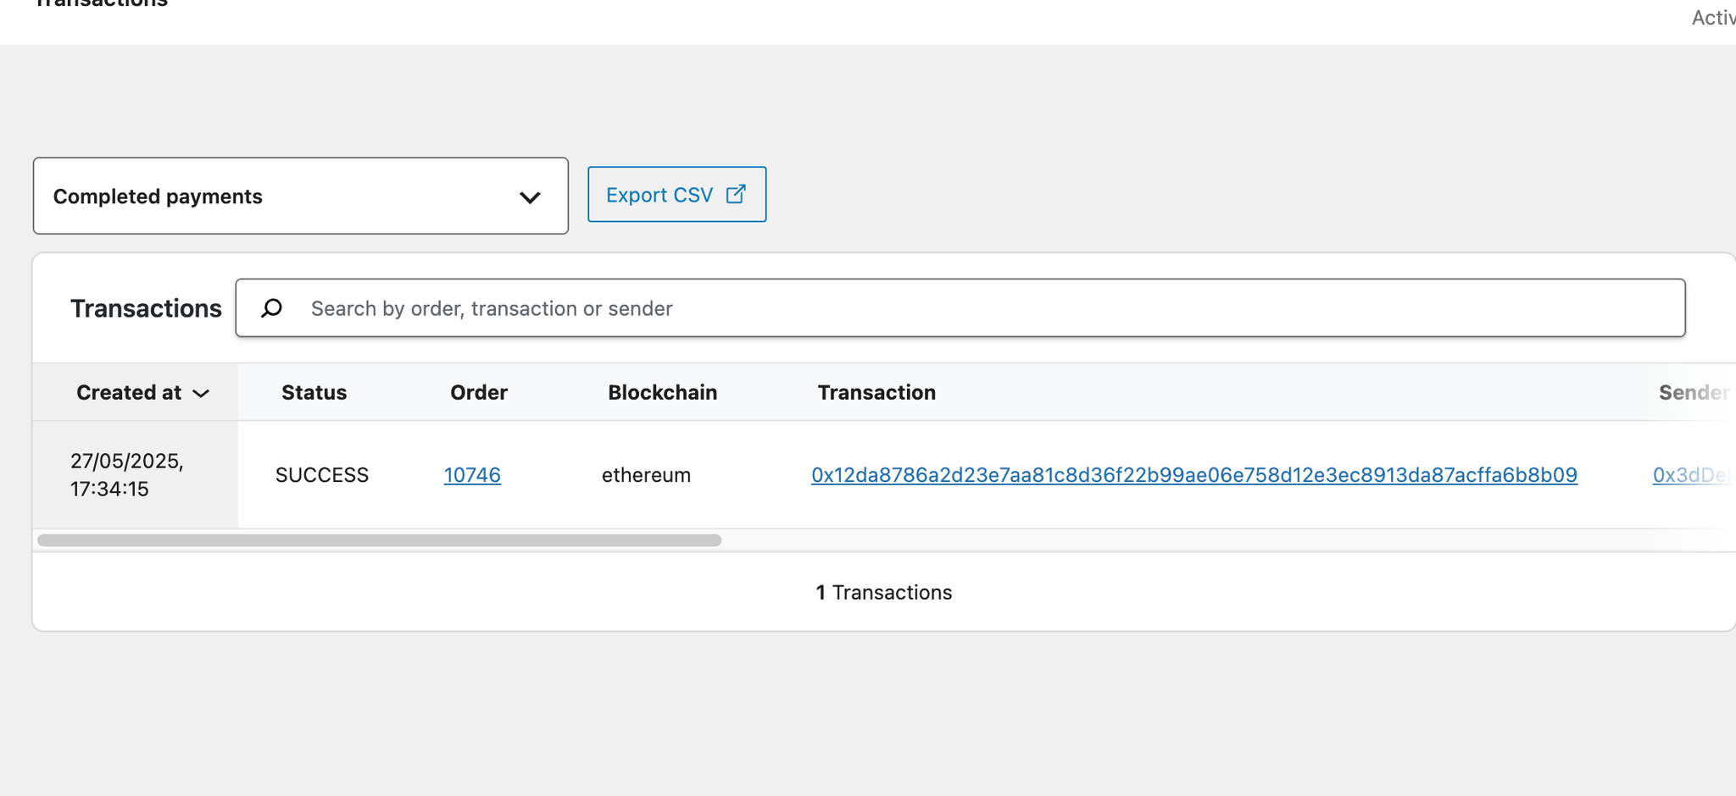1736x796 pixels.
Task: Click the external-link icon beside Export CSV
Action: coord(736,194)
